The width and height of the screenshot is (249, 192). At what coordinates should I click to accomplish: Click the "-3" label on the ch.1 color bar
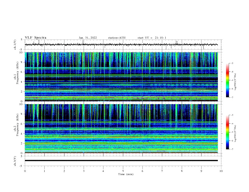coord(232,63)
